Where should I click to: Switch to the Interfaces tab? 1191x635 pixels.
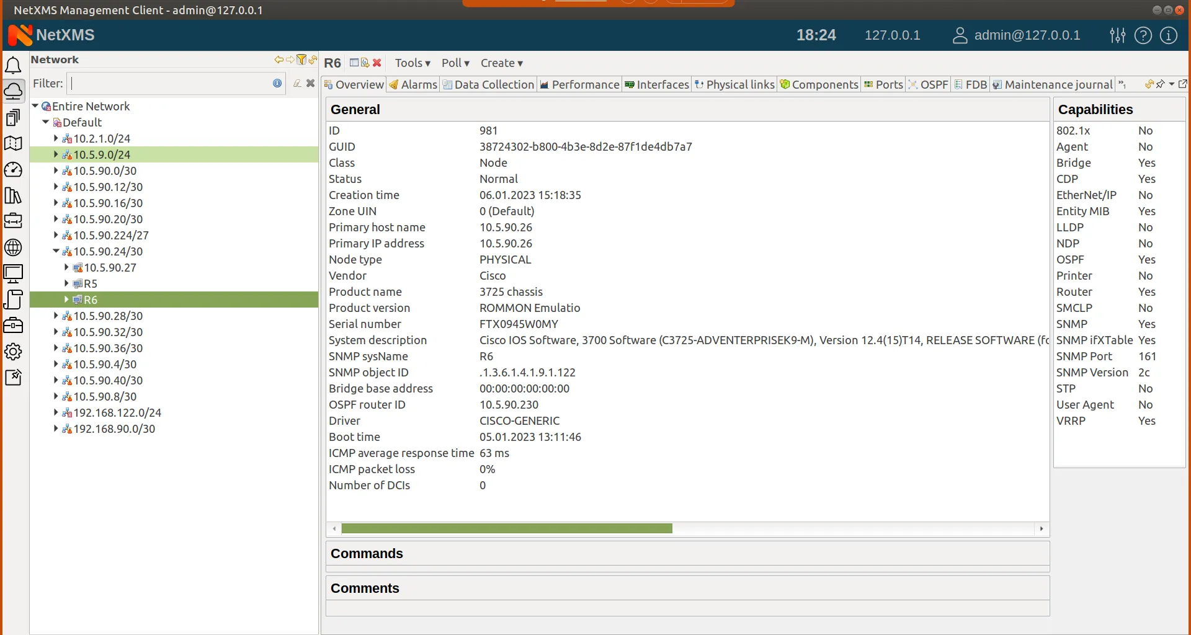tap(657, 84)
